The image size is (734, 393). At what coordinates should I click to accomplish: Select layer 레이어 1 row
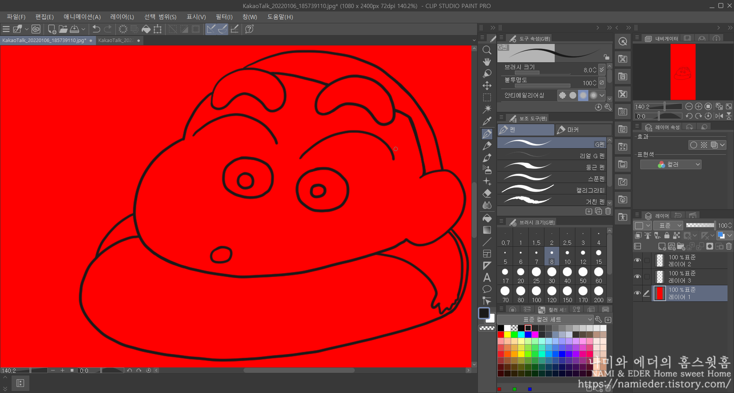pyautogui.click(x=690, y=293)
